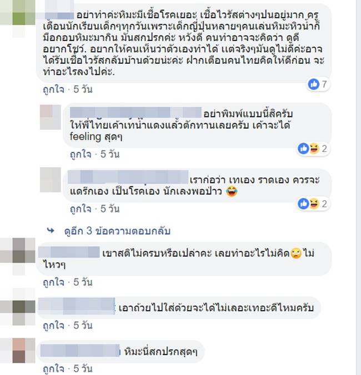
Task: Open blurred profile name of เอาถ้วยไปใส่ commenter
Action: coord(77,306)
